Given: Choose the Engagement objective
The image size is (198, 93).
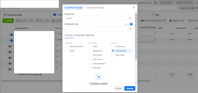Looking at the screenshot, I should point(90,51).
